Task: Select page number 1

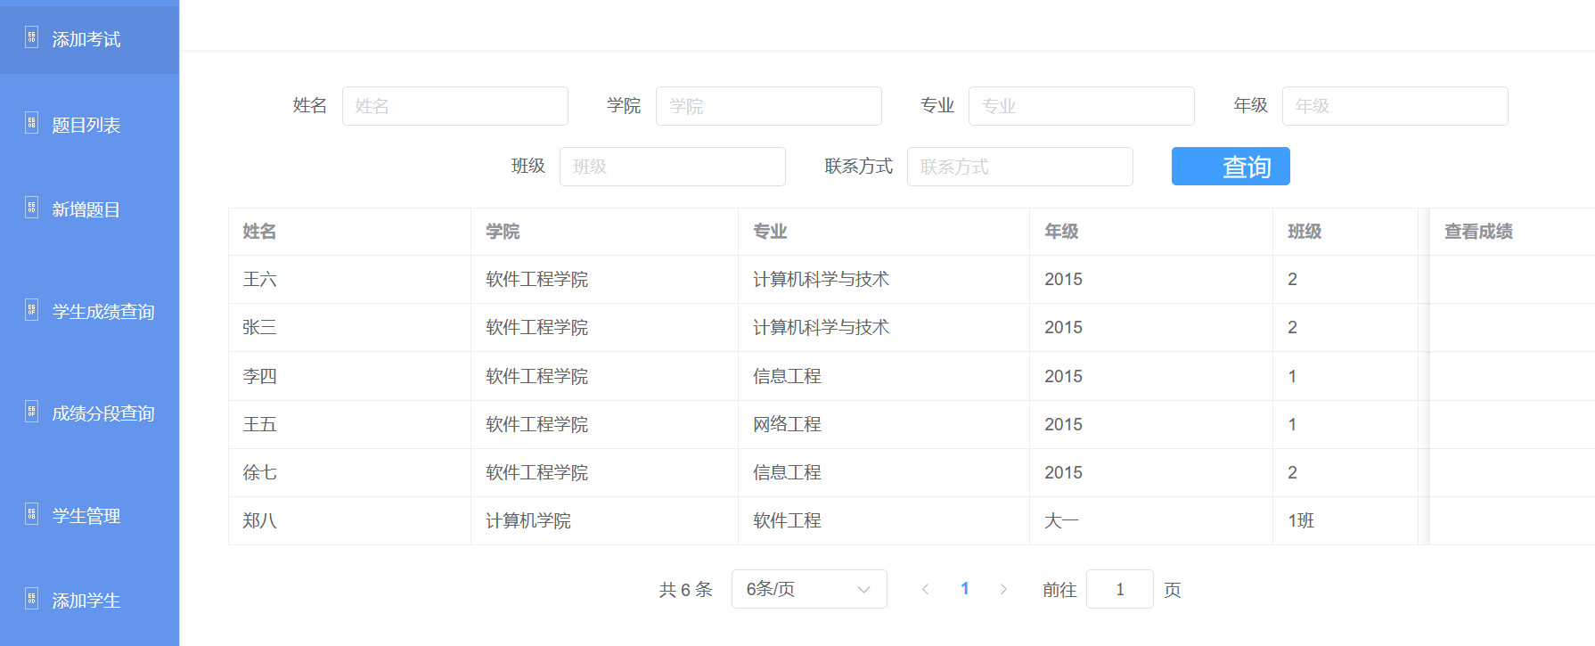Action: click(x=964, y=589)
